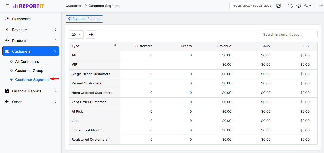Screen dimensions: 324x153
Task: Click the phone support icon
Action: (291, 6)
